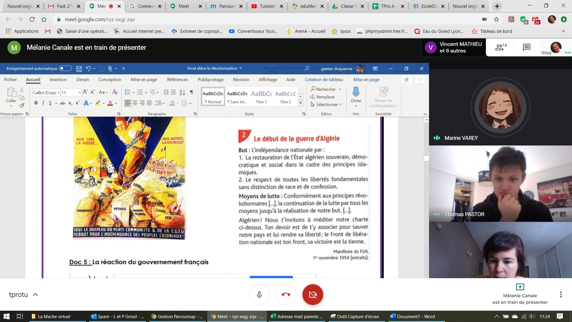Turn on camera with red video button
572x322 pixels.
click(313, 295)
